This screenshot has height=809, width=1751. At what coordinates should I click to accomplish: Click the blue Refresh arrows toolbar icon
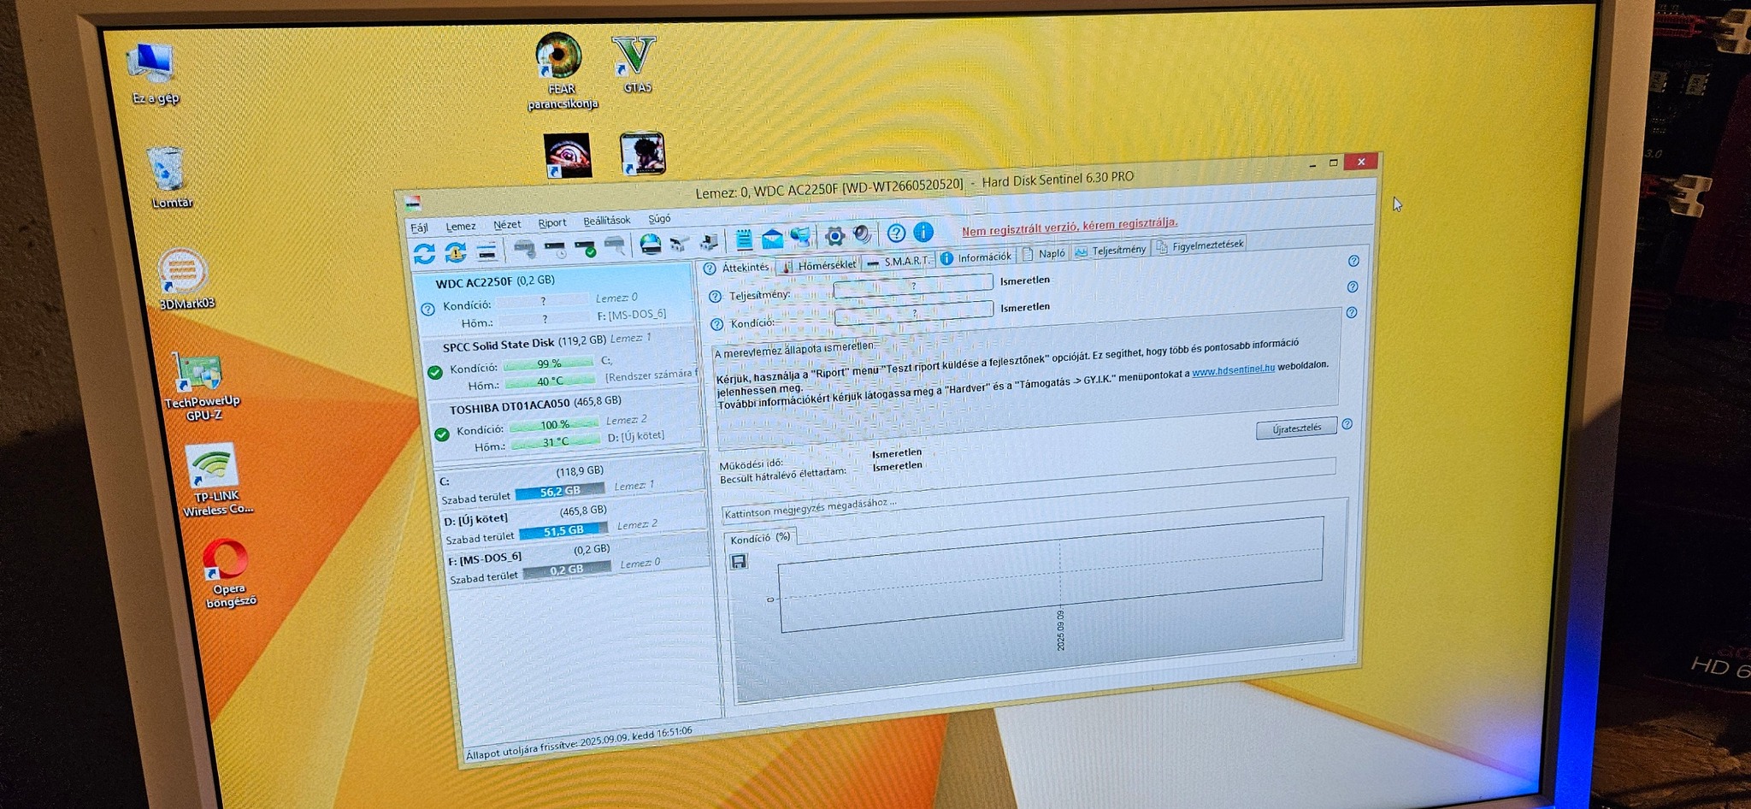point(424,254)
